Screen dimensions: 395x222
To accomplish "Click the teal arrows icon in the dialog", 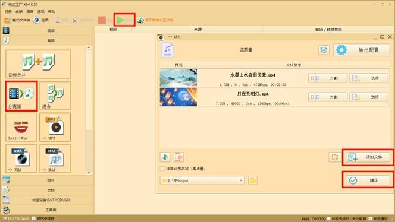I will (165, 157).
